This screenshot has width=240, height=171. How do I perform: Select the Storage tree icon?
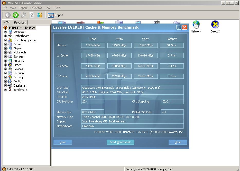tap(10, 56)
